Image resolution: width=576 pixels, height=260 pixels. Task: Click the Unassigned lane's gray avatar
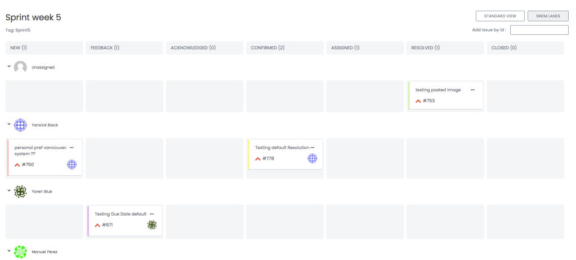[x=20, y=67]
